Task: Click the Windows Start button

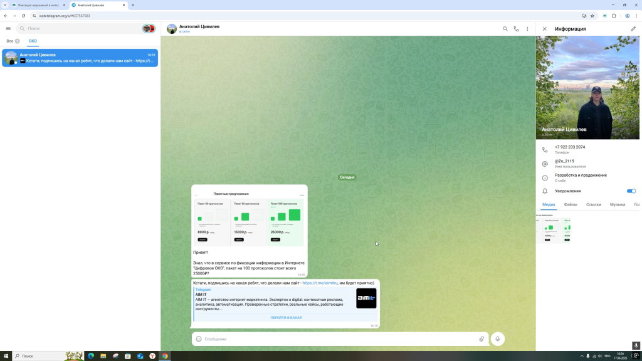Action: click(6, 356)
